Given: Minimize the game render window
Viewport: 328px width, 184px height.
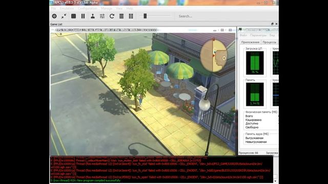Looking at the screenshot, I should pyautogui.click(x=215, y=30).
